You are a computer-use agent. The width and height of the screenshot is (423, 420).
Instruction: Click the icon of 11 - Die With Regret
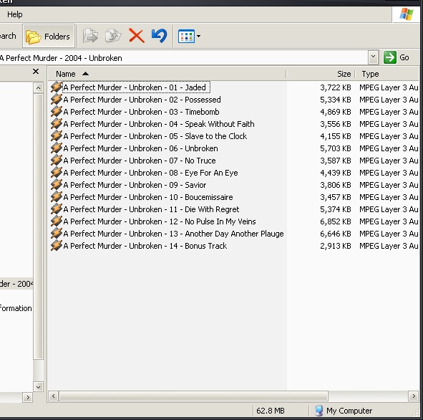tap(57, 209)
